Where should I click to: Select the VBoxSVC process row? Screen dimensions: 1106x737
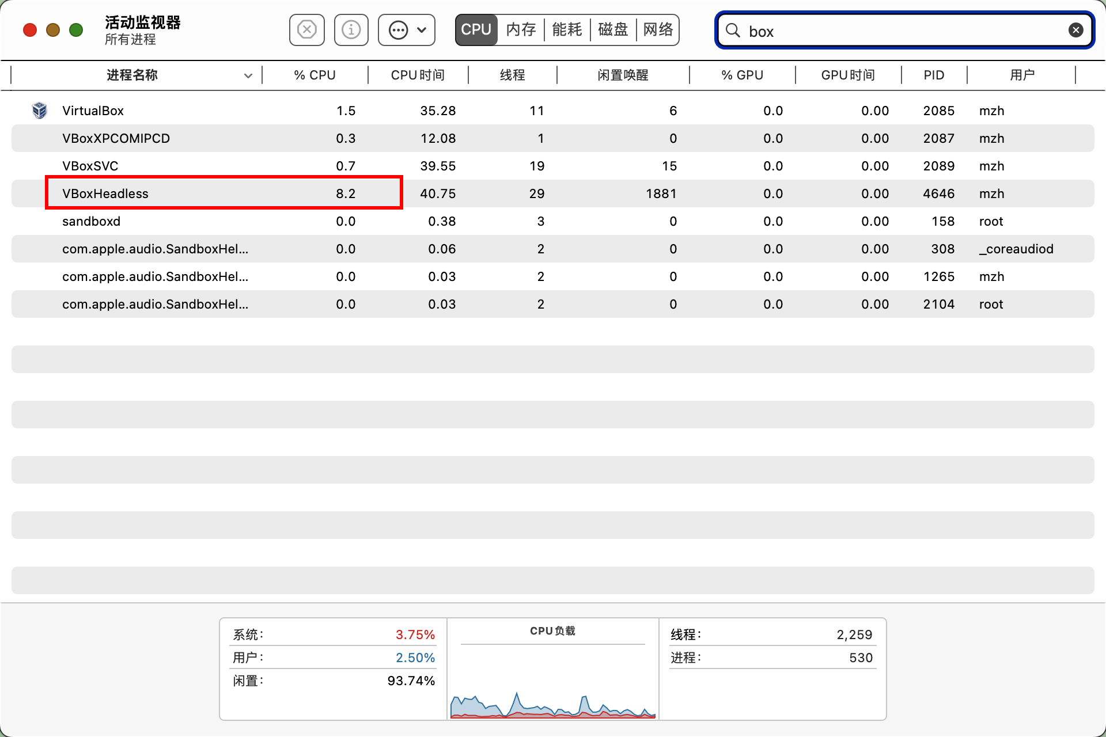coord(553,166)
